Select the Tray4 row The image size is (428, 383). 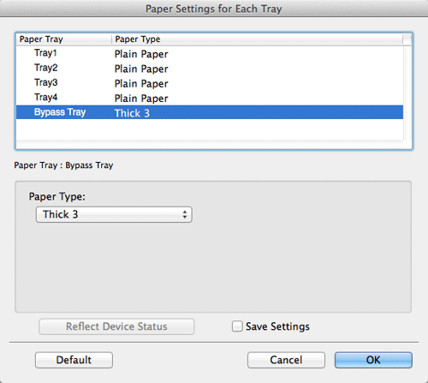(x=210, y=98)
